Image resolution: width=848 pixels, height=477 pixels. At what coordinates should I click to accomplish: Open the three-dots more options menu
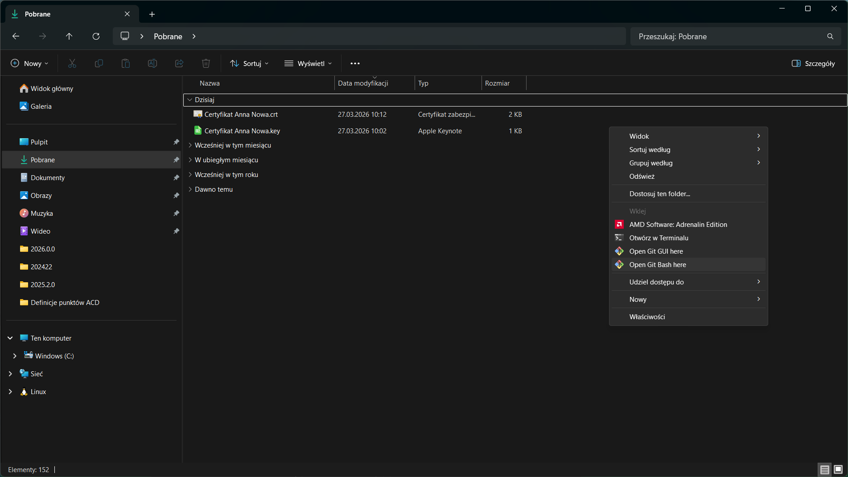point(355,64)
